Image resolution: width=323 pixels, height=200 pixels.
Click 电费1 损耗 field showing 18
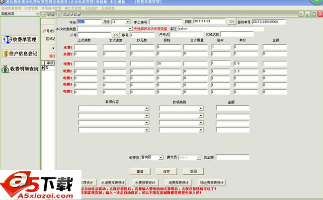pyautogui.click(x=169, y=64)
